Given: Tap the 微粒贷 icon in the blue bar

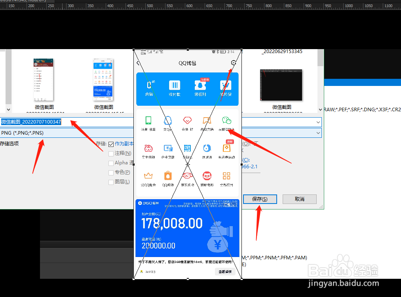Looking at the screenshot, I should point(226,85).
